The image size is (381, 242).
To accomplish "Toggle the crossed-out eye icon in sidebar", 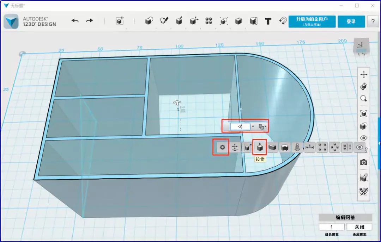I will [363, 192].
